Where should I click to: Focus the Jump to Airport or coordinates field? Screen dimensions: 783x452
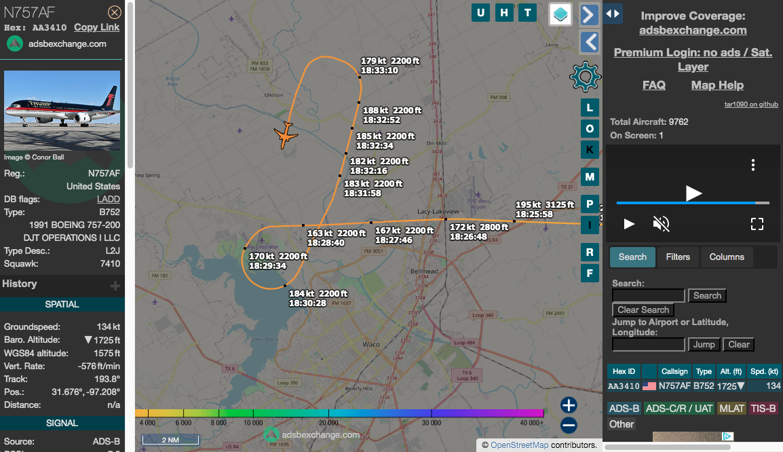648,344
